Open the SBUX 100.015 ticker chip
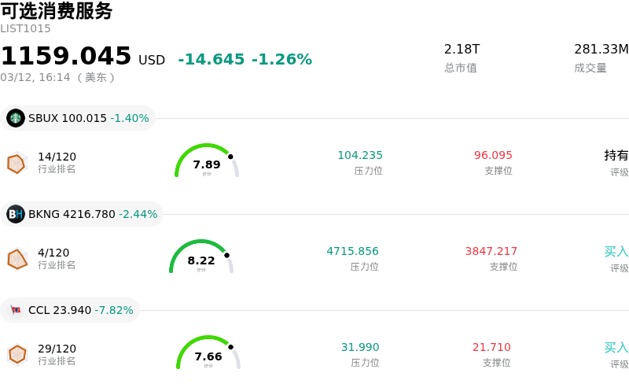 click(x=79, y=118)
